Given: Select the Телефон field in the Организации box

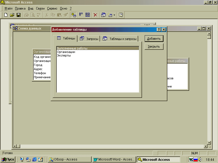Looking at the screenshot, I should (42, 73).
